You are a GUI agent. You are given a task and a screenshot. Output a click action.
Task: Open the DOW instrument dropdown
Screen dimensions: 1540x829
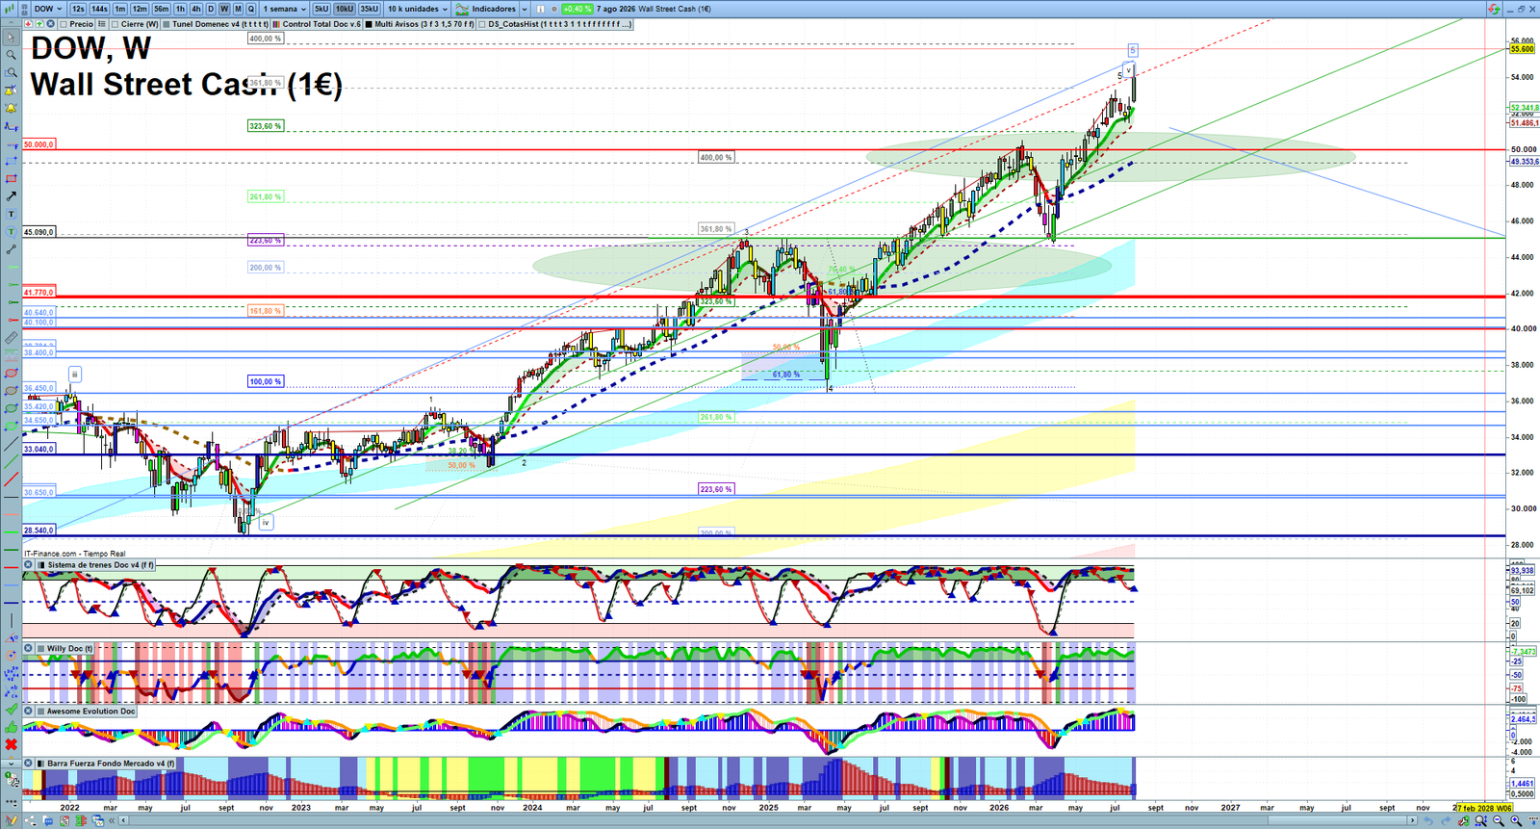[x=48, y=9]
